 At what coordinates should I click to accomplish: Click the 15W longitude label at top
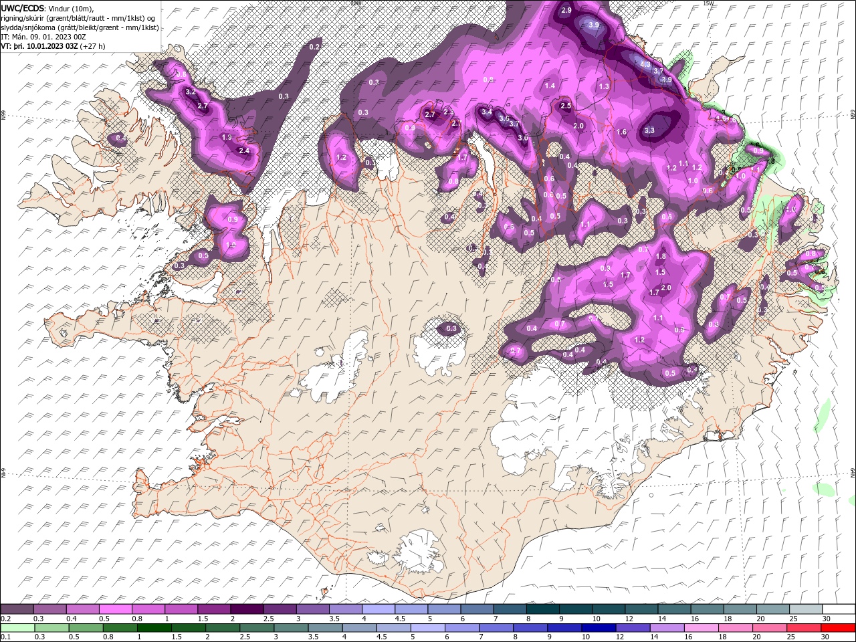[708, 3]
